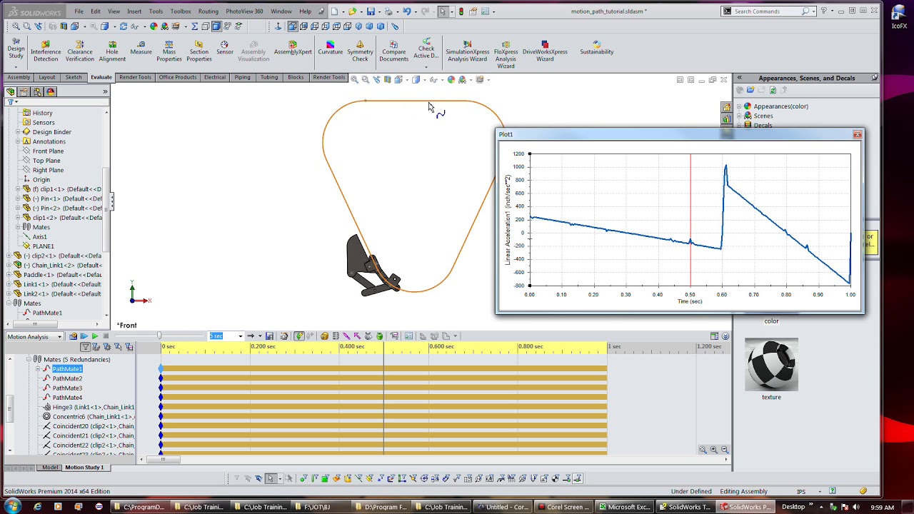
Task: Open the Curvature display tool
Action: click(330, 49)
